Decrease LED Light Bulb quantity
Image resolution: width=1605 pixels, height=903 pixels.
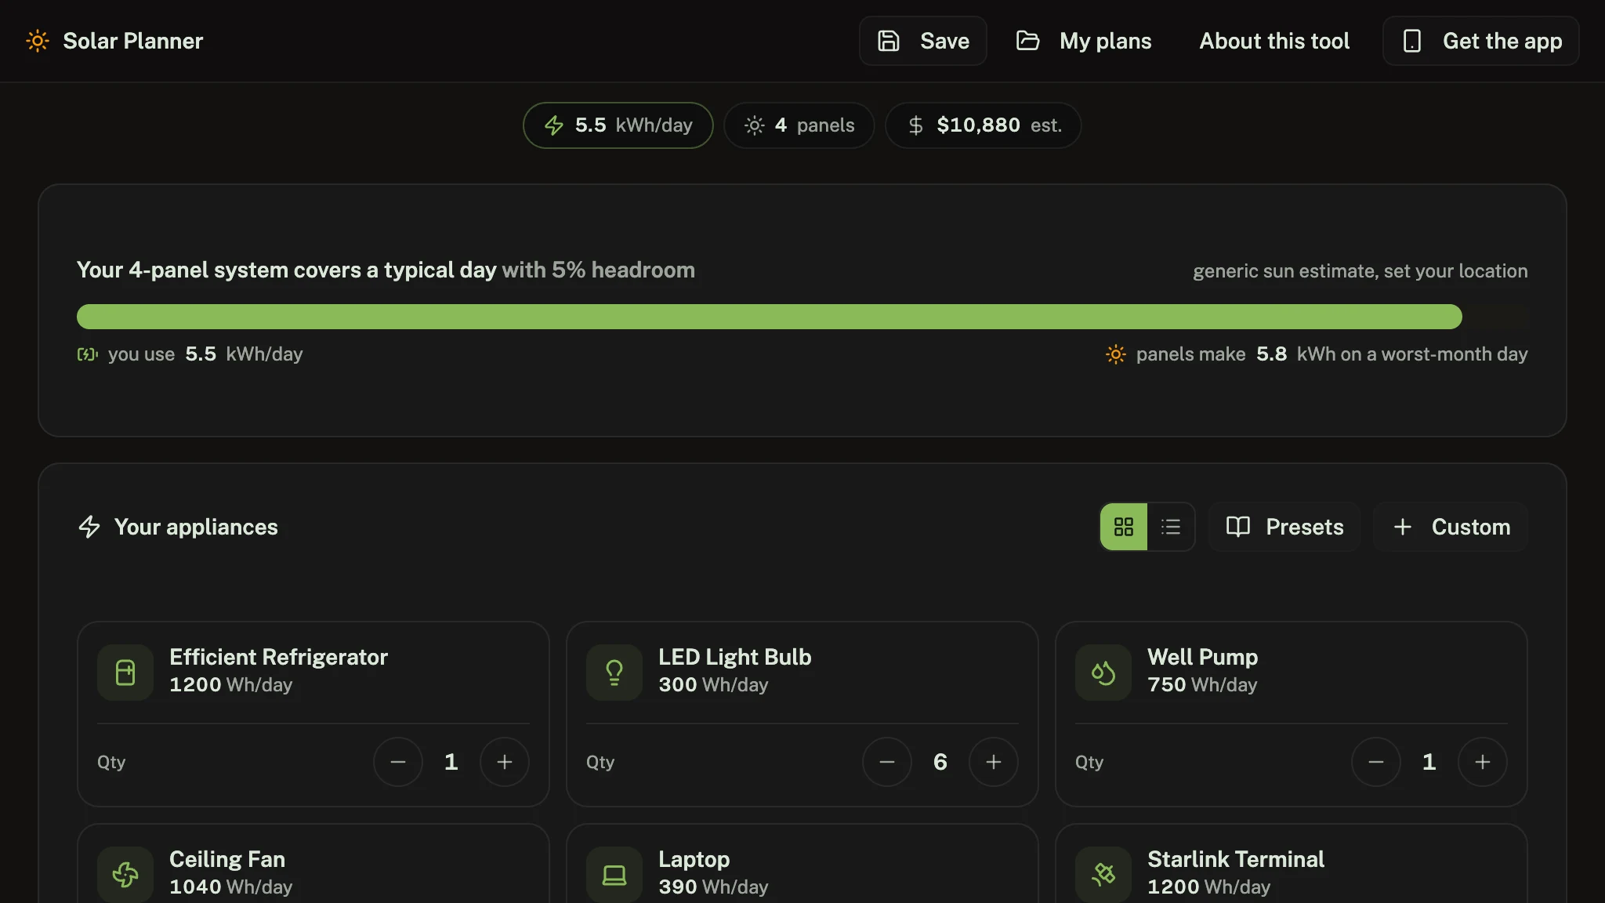[x=887, y=762]
